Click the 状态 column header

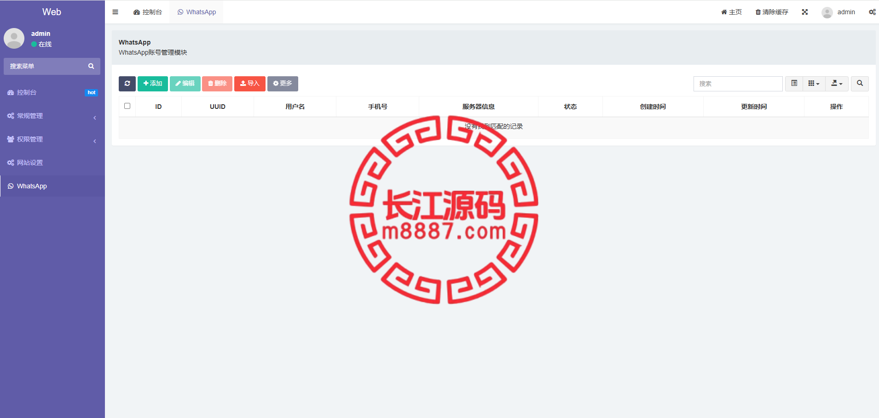click(571, 107)
